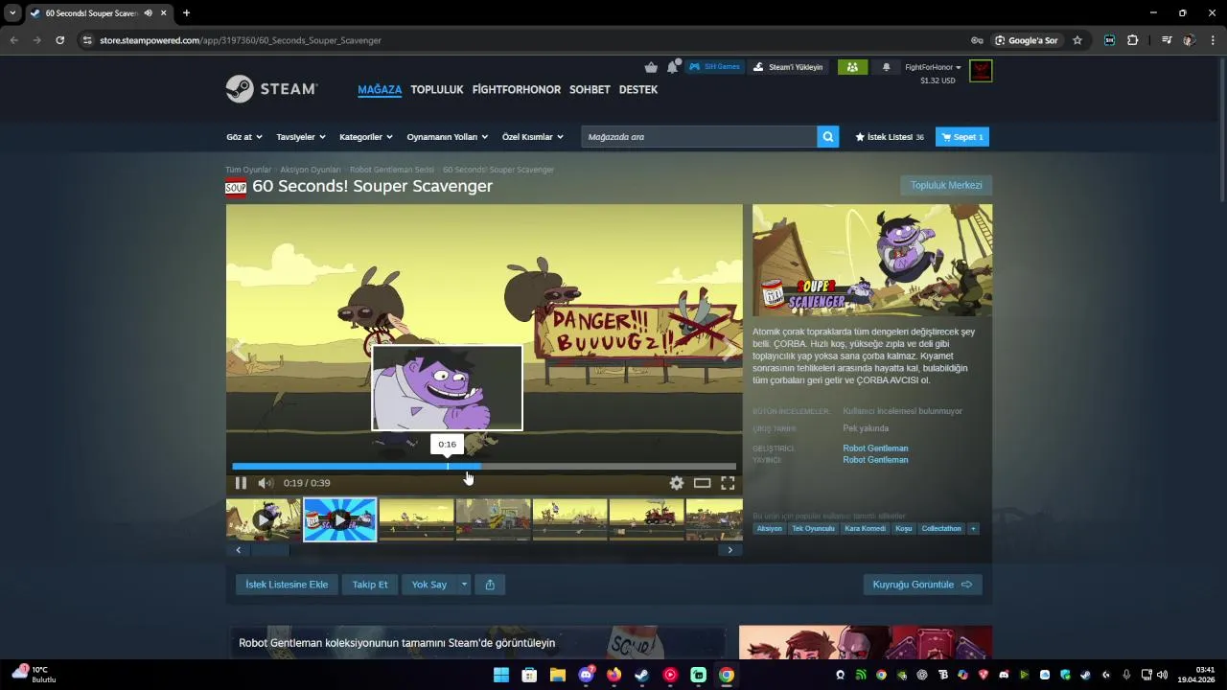Click the Robot Gentleman Serisi breadcrumb
Screen dimensions: 1227x690
[x=392, y=170]
